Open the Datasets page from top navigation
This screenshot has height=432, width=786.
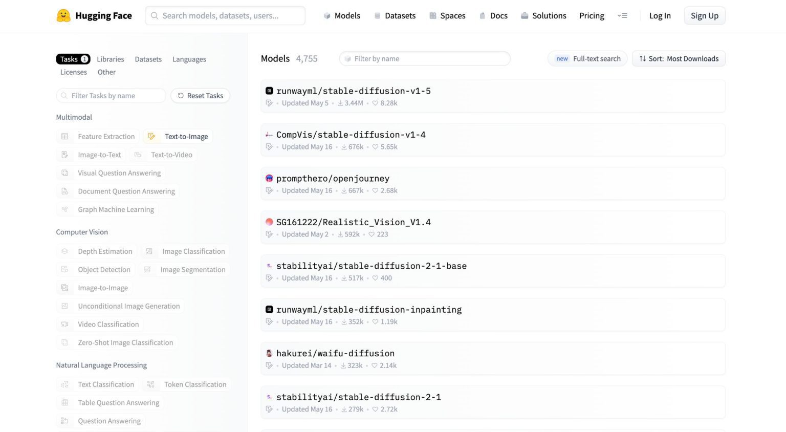click(395, 16)
